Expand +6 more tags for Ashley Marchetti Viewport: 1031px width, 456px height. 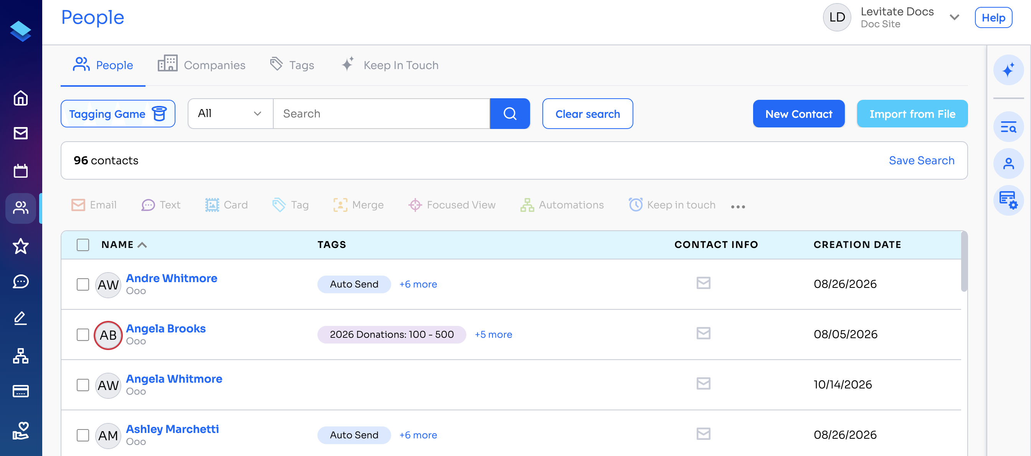click(x=418, y=435)
